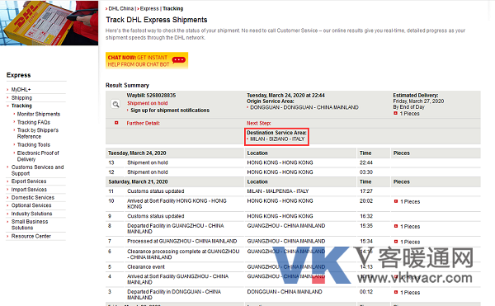Expand pieces icon for Departed Guangzhou row

[x=396, y=226]
